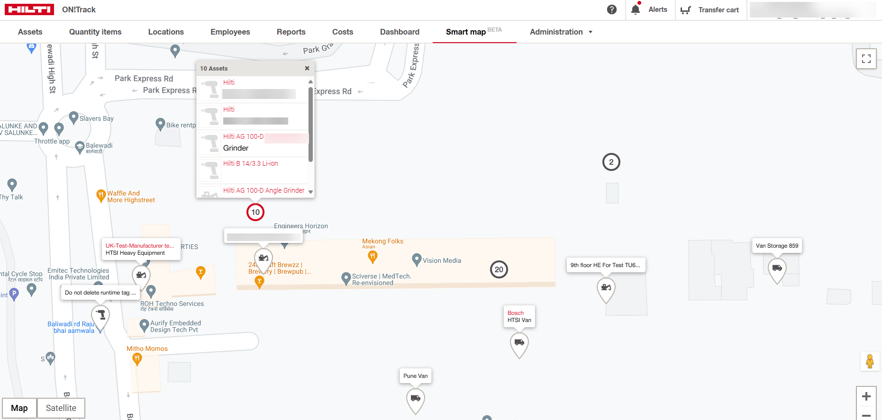Expand the Administration dropdown menu

(561, 32)
